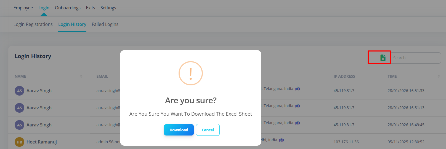
Task: Click the EMAIL column header
Action: [x=102, y=76]
